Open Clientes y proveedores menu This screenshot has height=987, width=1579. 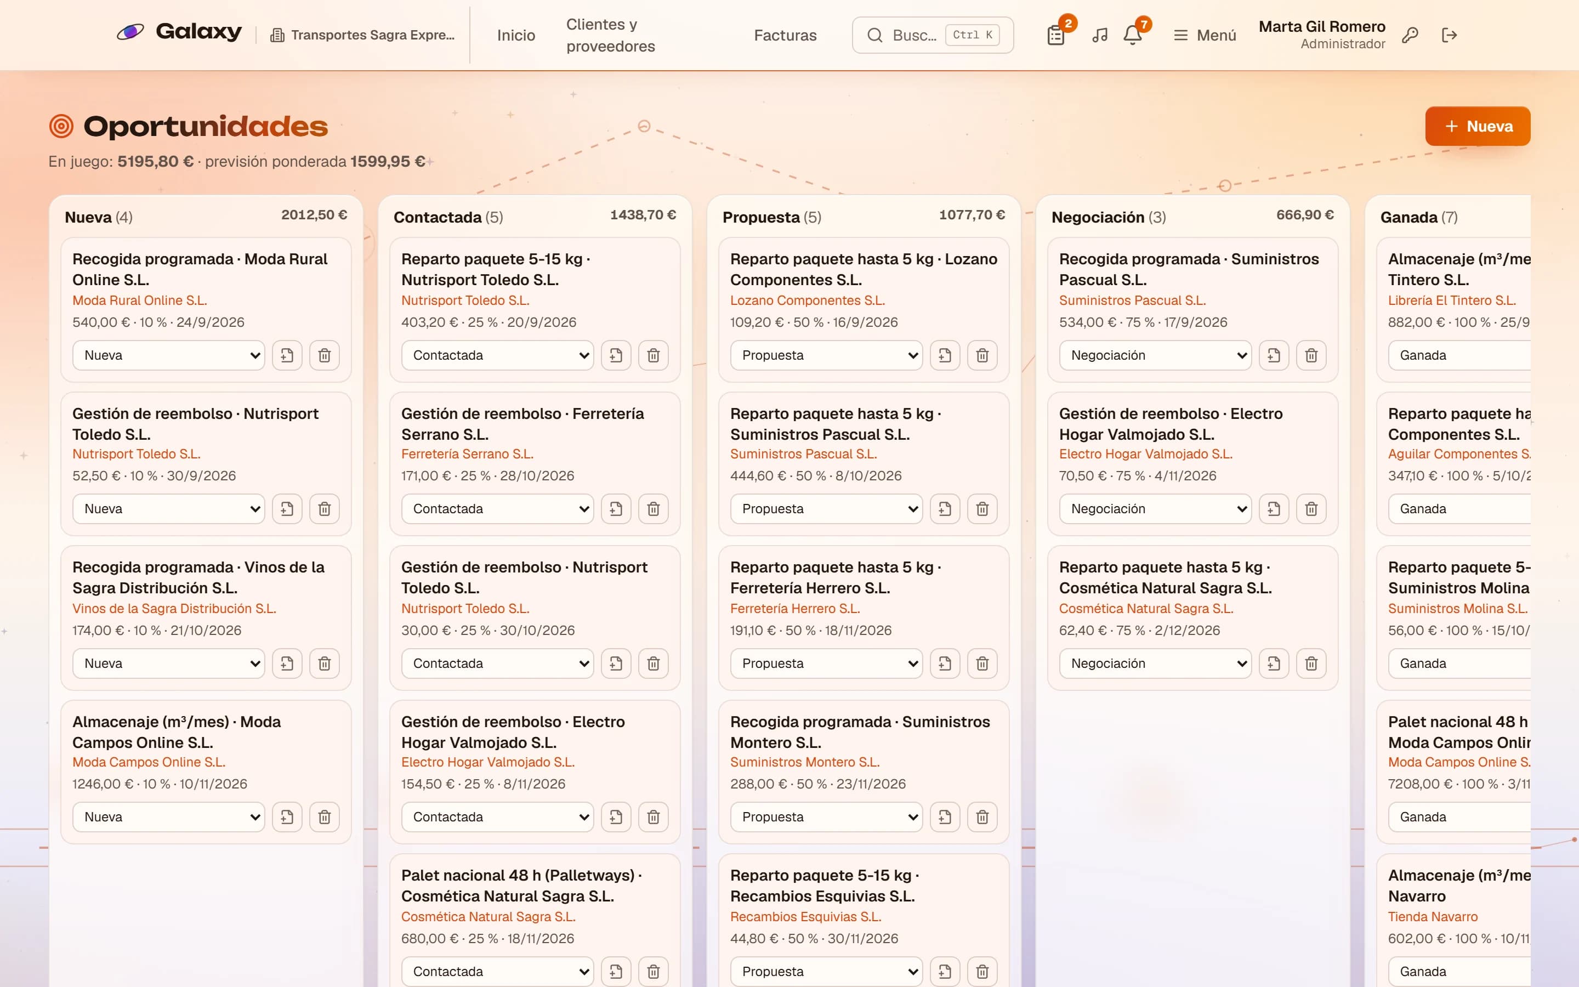[611, 35]
